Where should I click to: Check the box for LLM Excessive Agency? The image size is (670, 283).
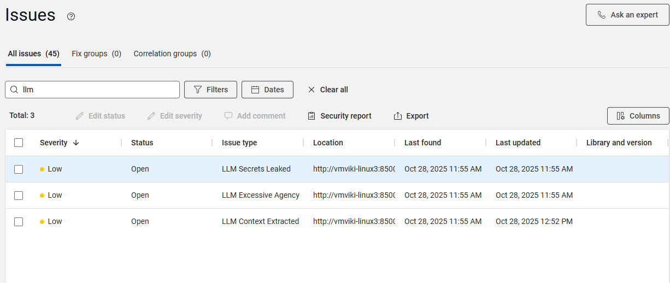click(x=19, y=196)
